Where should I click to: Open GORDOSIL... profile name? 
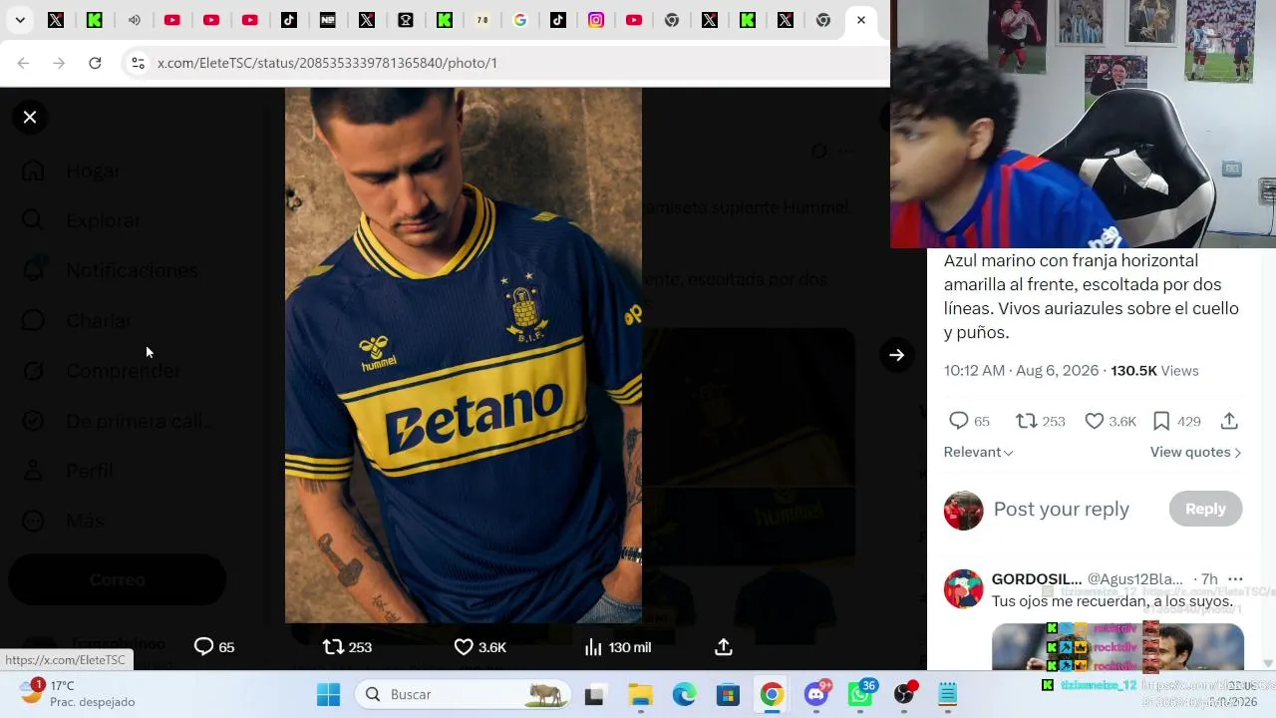(x=1036, y=579)
